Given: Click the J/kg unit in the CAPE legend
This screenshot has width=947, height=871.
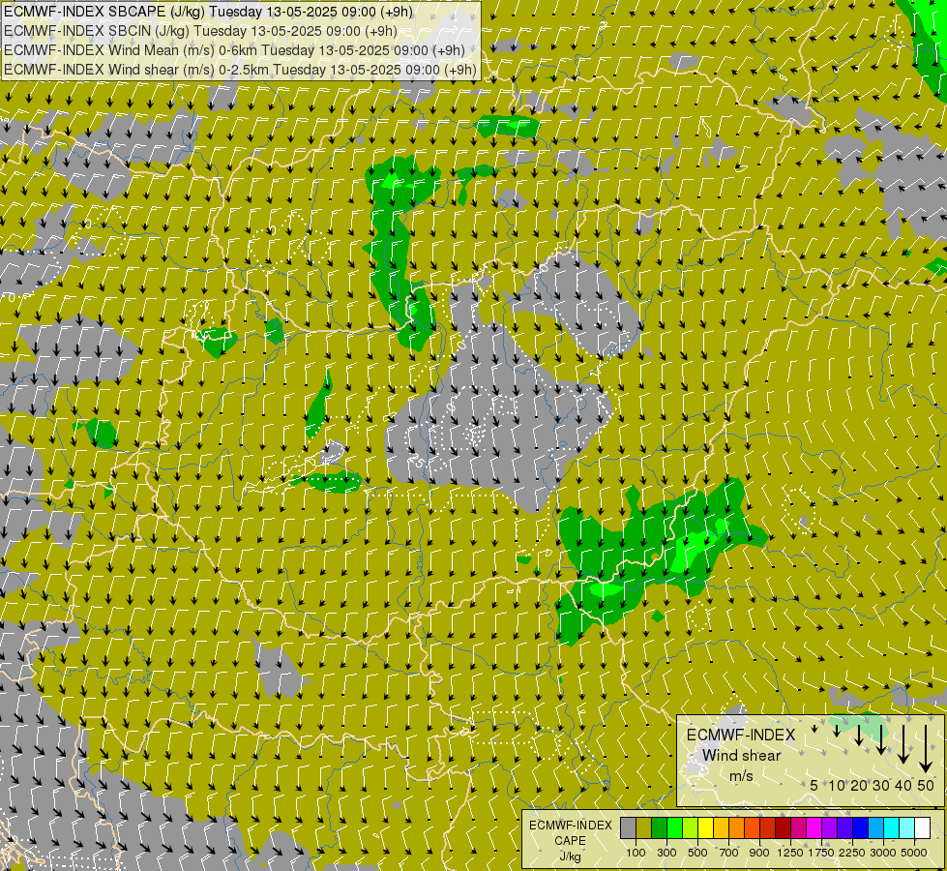Looking at the screenshot, I should click(570, 857).
